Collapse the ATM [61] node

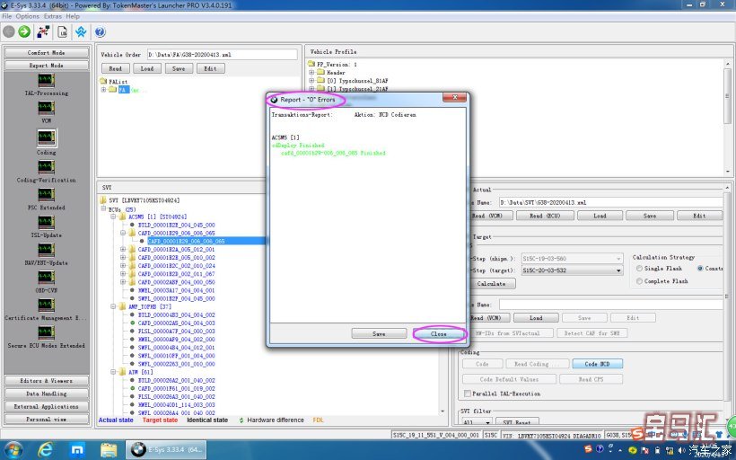(x=113, y=372)
